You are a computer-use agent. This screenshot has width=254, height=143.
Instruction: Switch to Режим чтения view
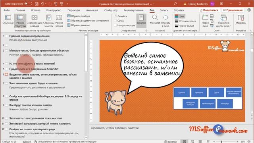point(59,21)
